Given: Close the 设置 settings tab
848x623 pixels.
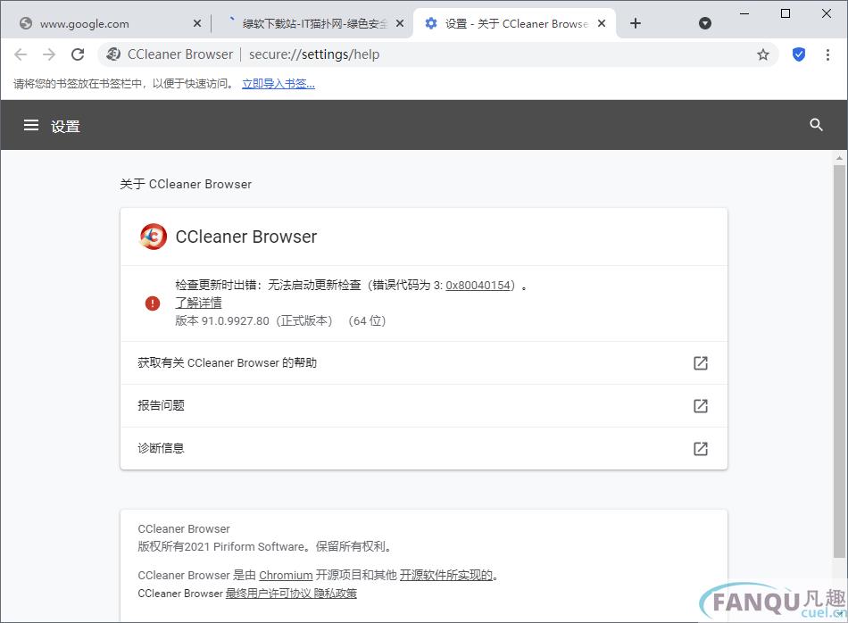Looking at the screenshot, I should pos(602,23).
